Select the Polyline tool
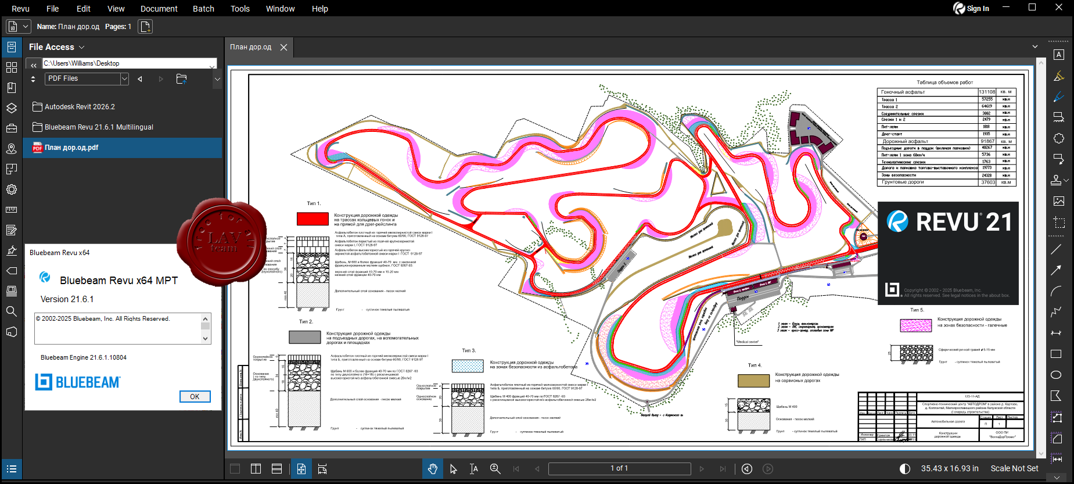Viewport: 1074px width, 484px height. tap(1057, 312)
